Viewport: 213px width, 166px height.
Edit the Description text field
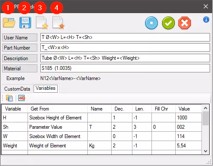point(125,58)
